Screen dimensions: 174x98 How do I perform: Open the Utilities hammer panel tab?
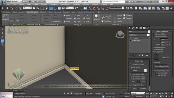tap(148, 28)
